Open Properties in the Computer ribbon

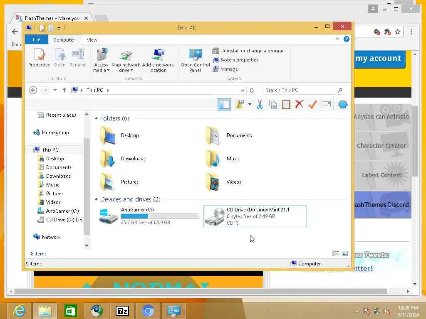[39, 57]
